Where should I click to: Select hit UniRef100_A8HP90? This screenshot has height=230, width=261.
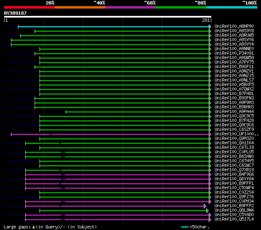234,26
